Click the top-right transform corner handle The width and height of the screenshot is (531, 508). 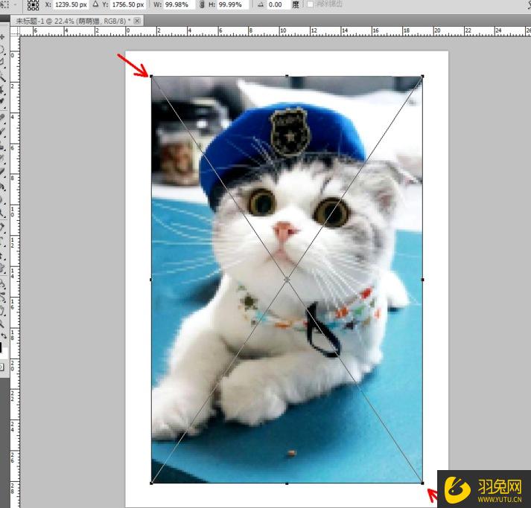click(x=422, y=77)
